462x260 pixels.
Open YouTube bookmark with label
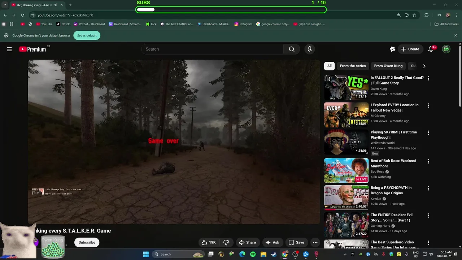(44, 24)
